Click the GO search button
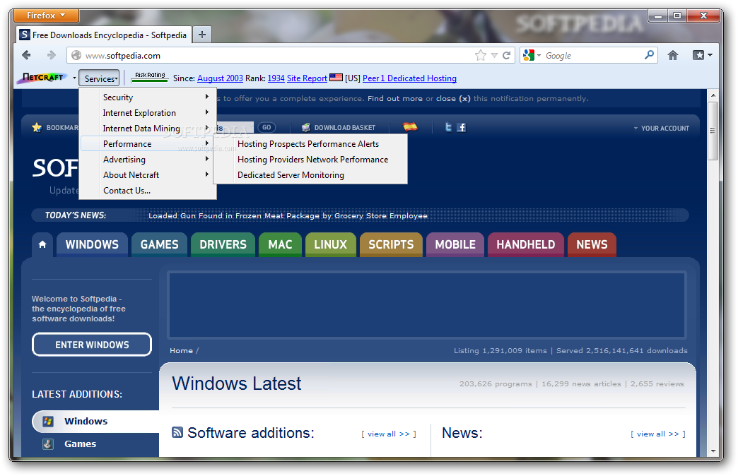738x476 pixels. coord(266,127)
